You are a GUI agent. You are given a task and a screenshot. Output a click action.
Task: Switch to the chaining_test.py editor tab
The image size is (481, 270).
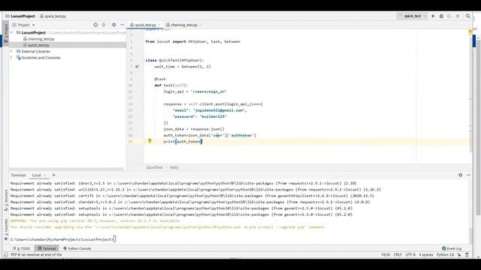tap(183, 25)
